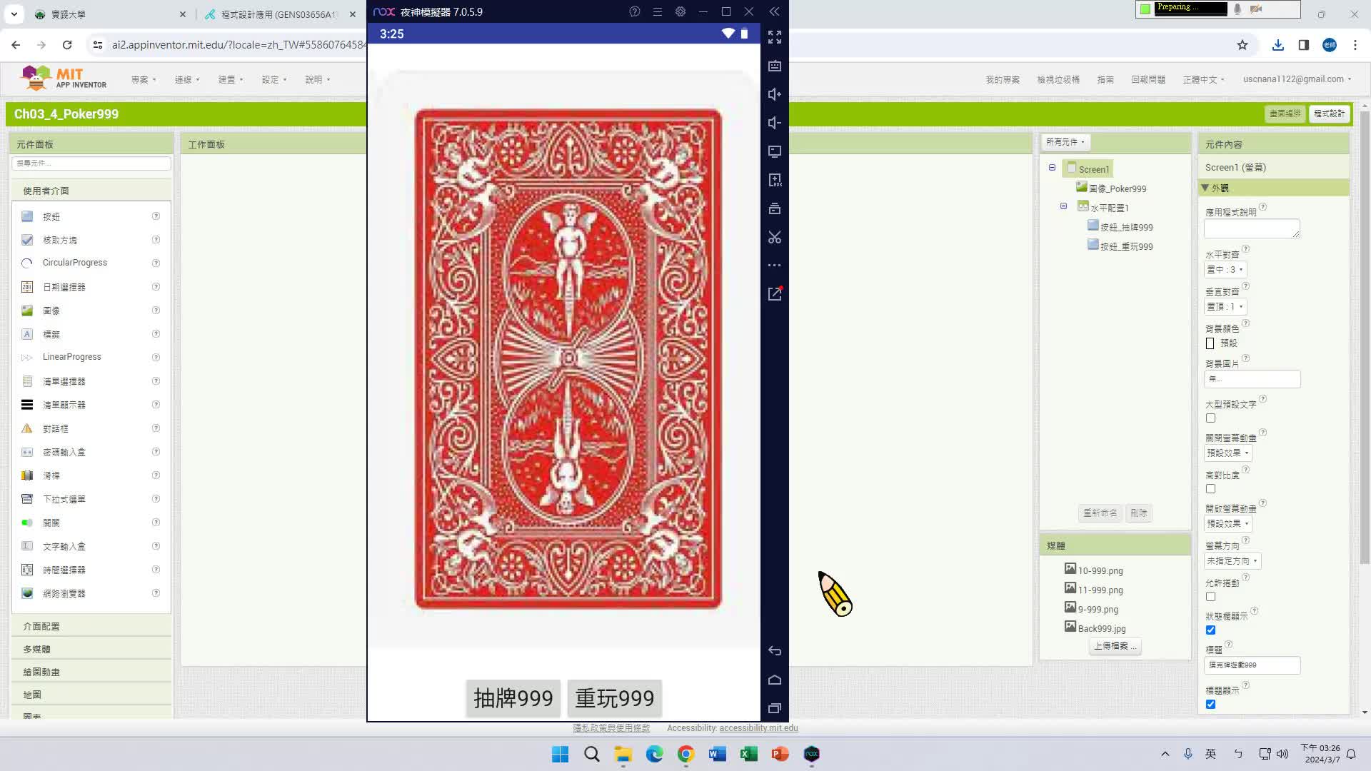
Task: Open 開啟螢幕動畫 dropdown
Action: point(1228,524)
